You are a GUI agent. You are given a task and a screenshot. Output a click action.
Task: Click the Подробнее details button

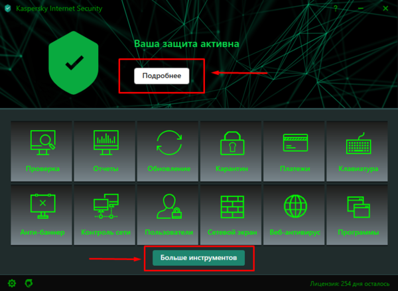(x=162, y=76)
